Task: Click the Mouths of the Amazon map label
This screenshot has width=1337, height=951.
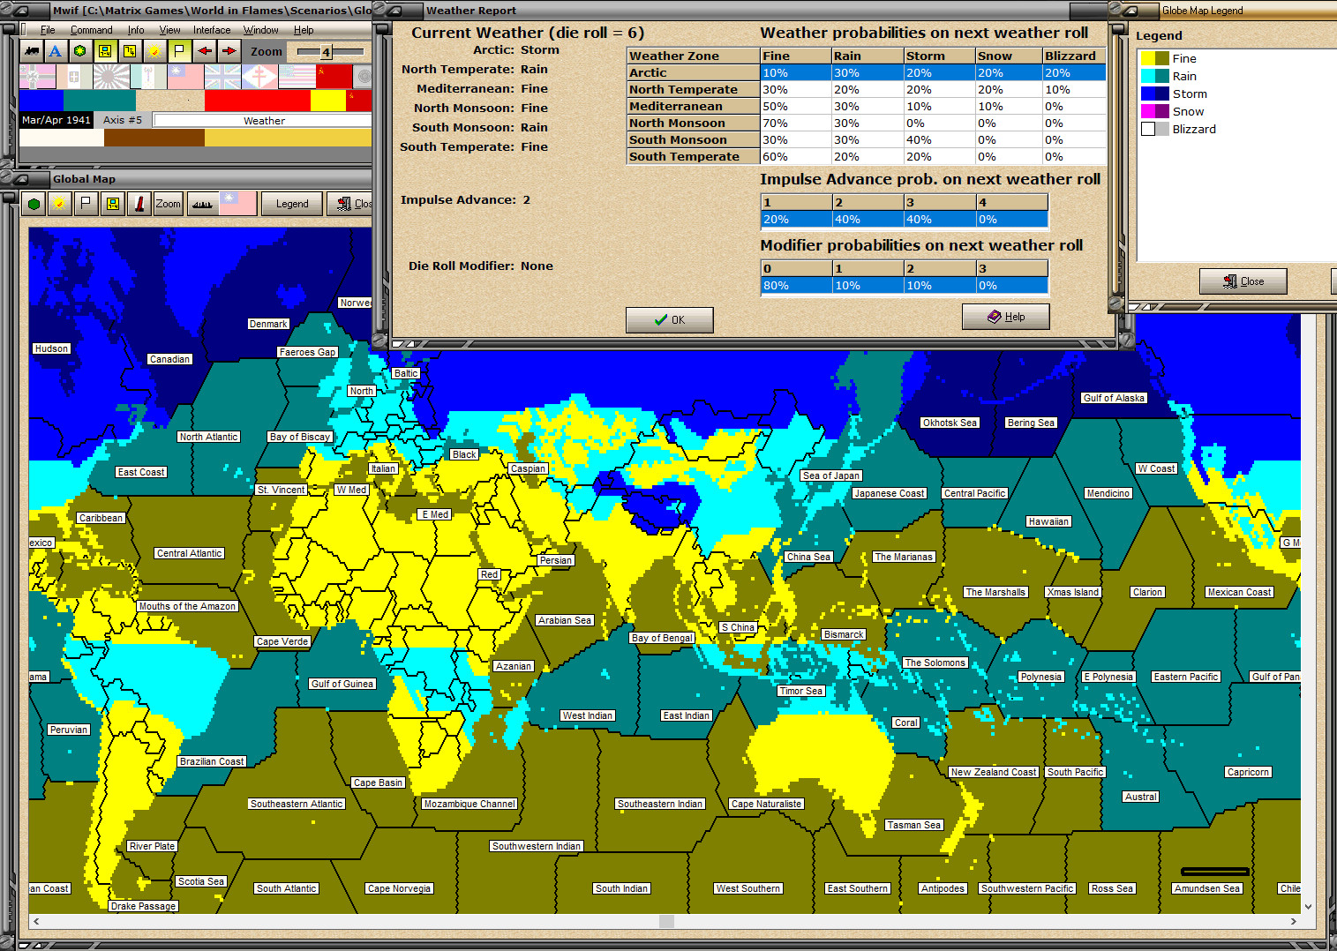Action: point(187,606)
